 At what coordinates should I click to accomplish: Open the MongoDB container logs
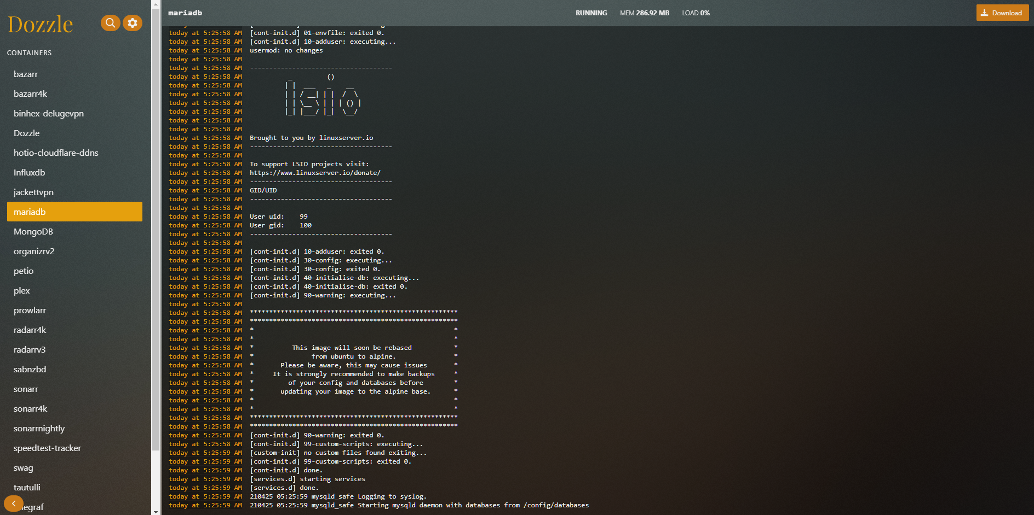pyautogui.click(x=33, y=232)
